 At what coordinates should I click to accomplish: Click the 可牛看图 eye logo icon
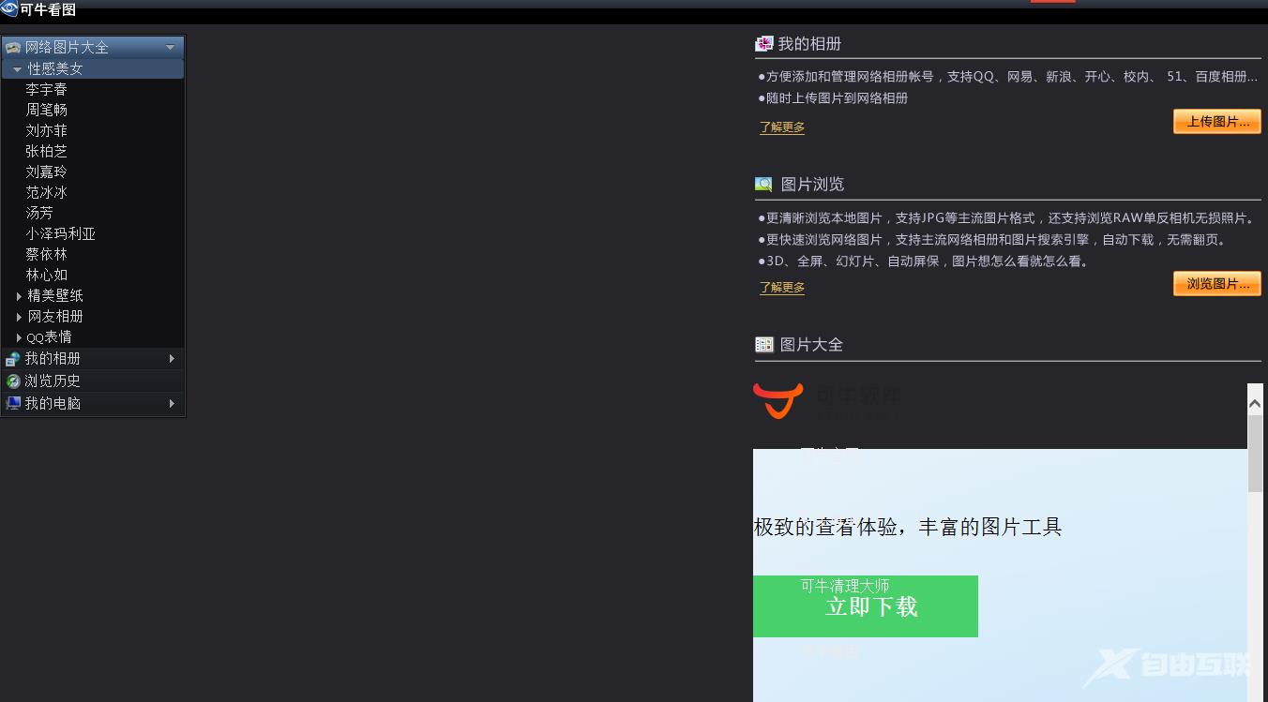pos(9,9)
